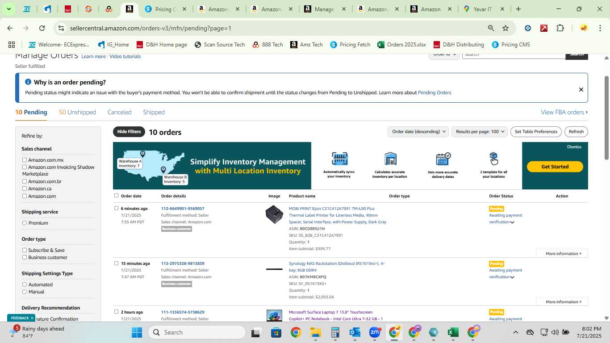This screenshot has width=610, height=343.
Task: Dismiss the Multi Location Inventory banner
Action: [x=574, y=147]
